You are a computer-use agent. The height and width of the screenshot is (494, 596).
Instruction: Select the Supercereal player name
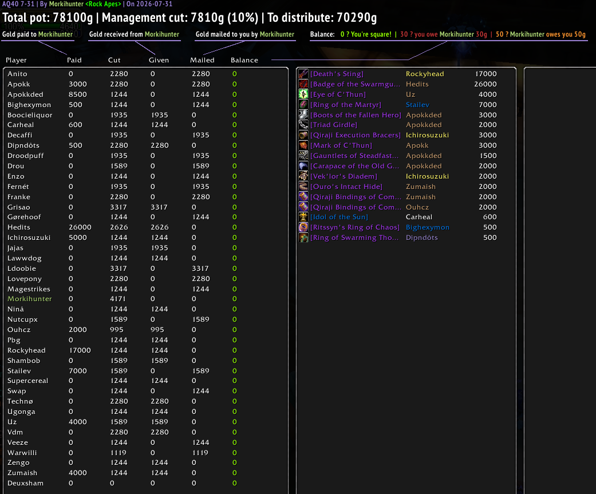27,381
